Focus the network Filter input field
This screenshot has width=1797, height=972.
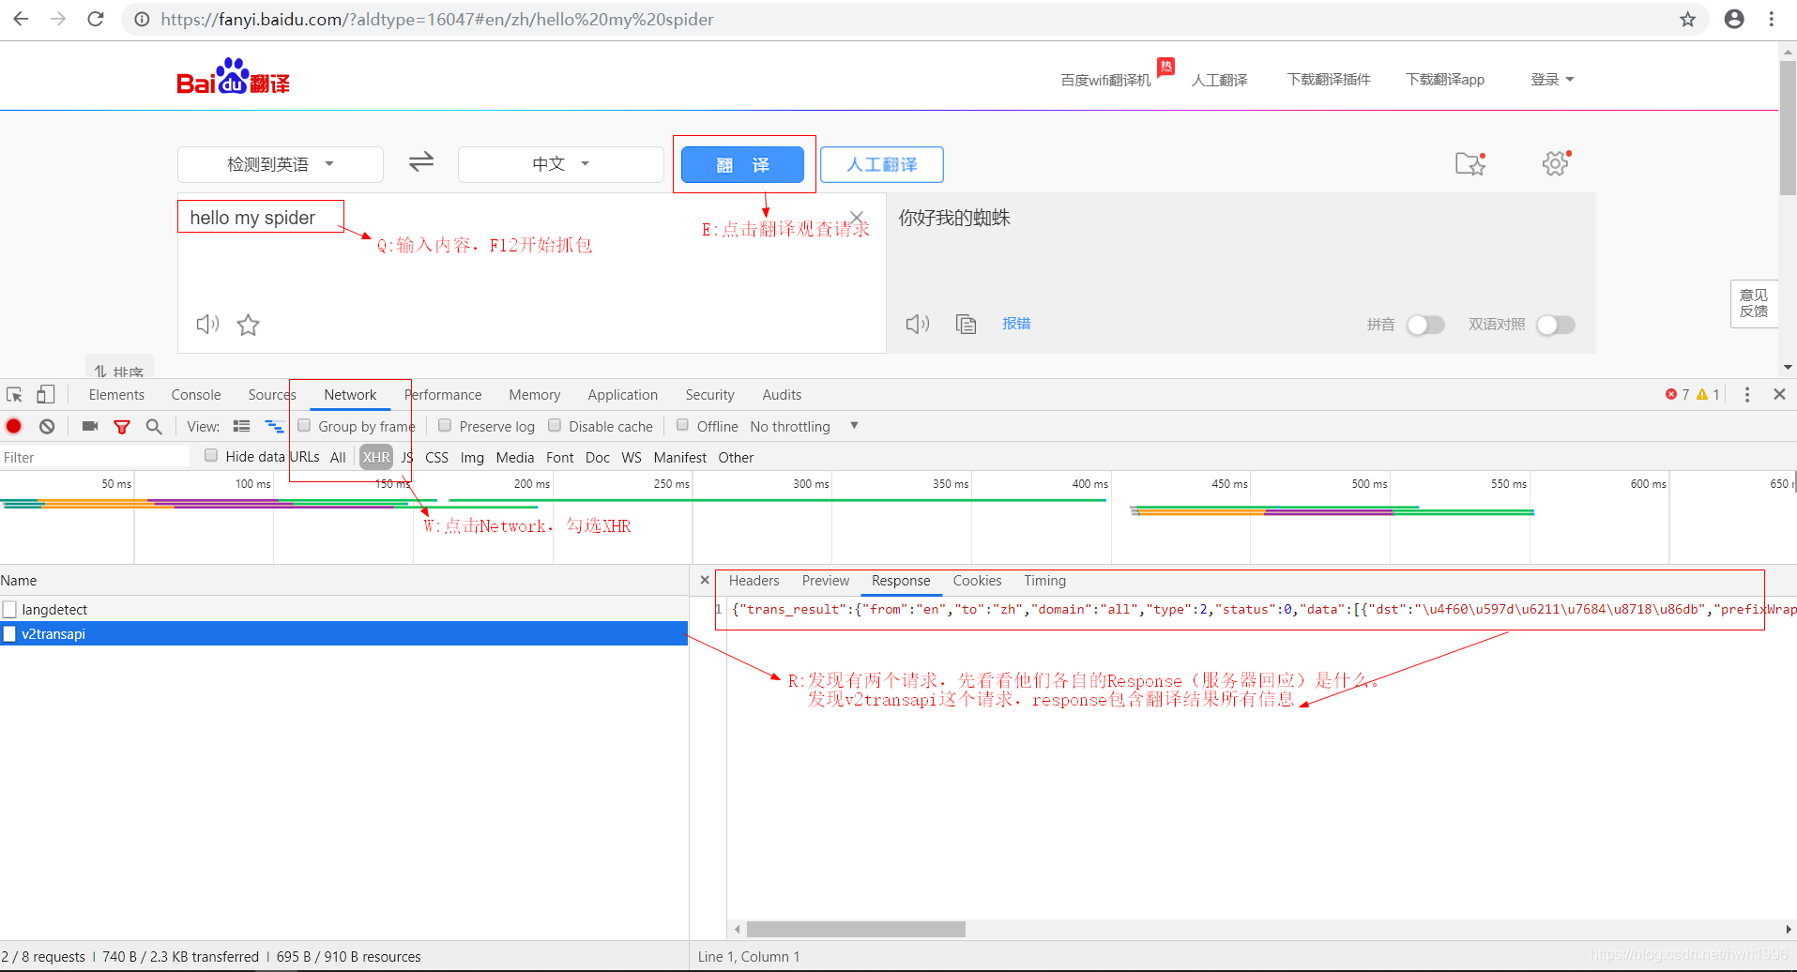coord(95,457)
